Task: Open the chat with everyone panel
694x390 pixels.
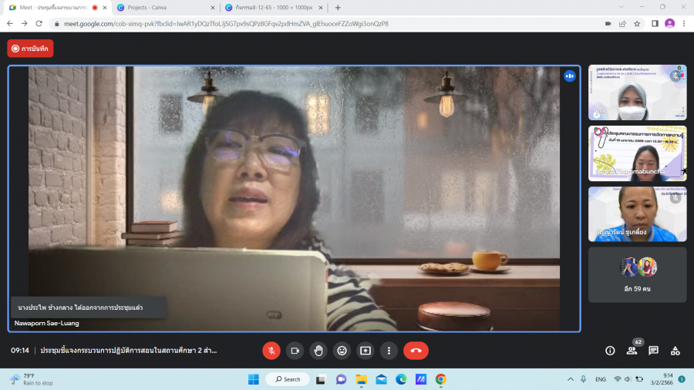Action: click(653, 351)
